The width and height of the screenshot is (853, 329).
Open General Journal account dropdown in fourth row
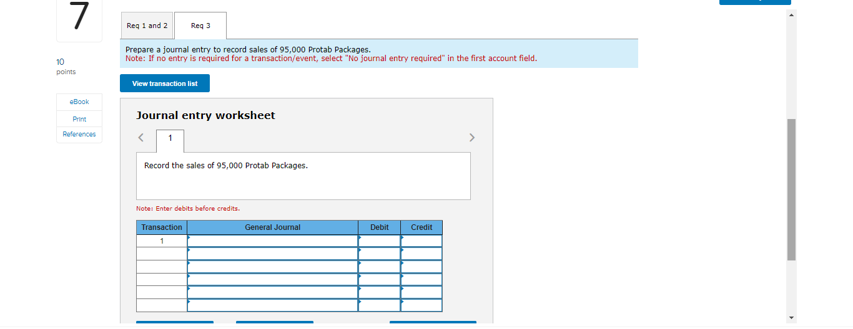click(x=273, y=279)
